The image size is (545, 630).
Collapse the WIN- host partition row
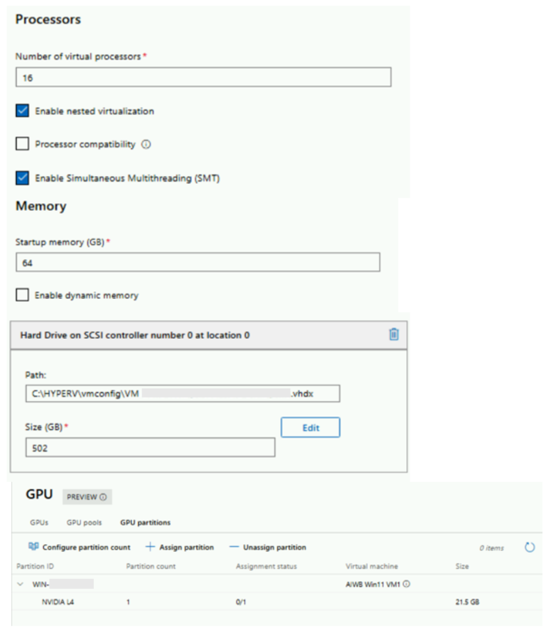(21, 584)
